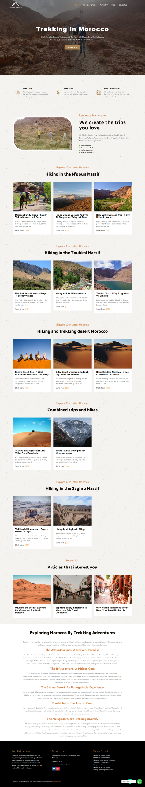Open Sahara Desert Trek thumbnail image

(x=32, y=354)
